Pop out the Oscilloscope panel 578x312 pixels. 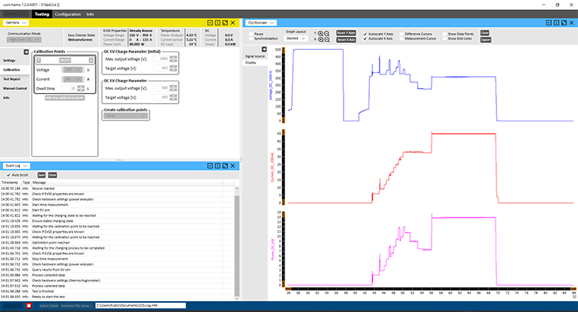pos(563,23)
